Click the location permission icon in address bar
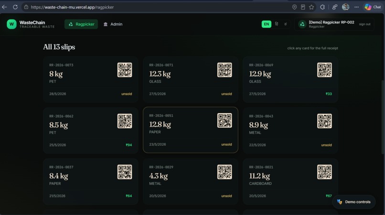385x215 pixels. click(294, 7)
